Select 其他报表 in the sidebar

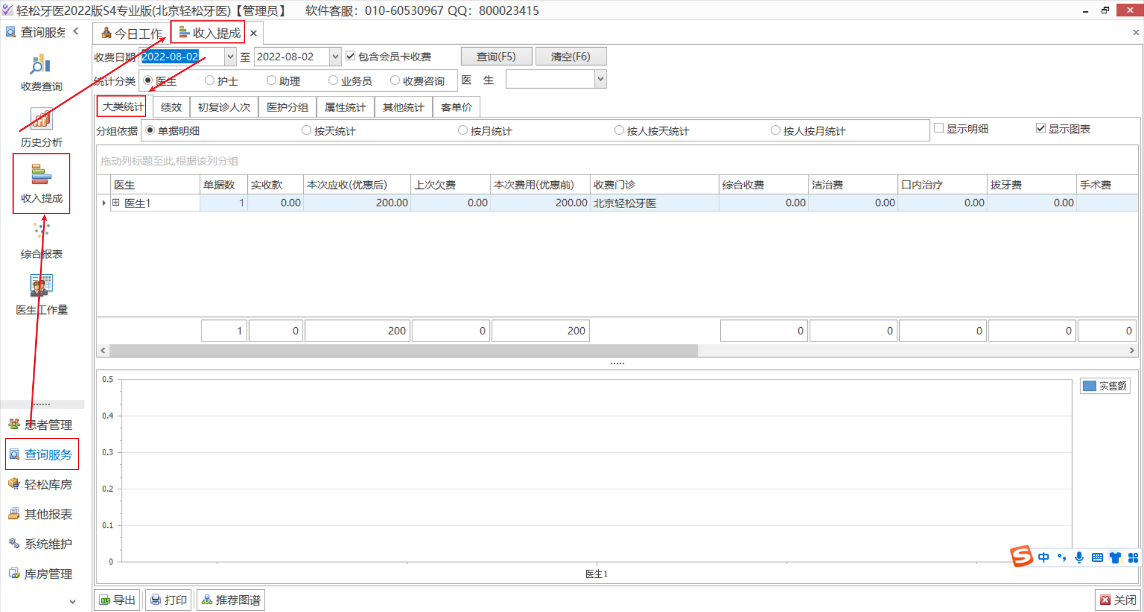coord(41,514)
